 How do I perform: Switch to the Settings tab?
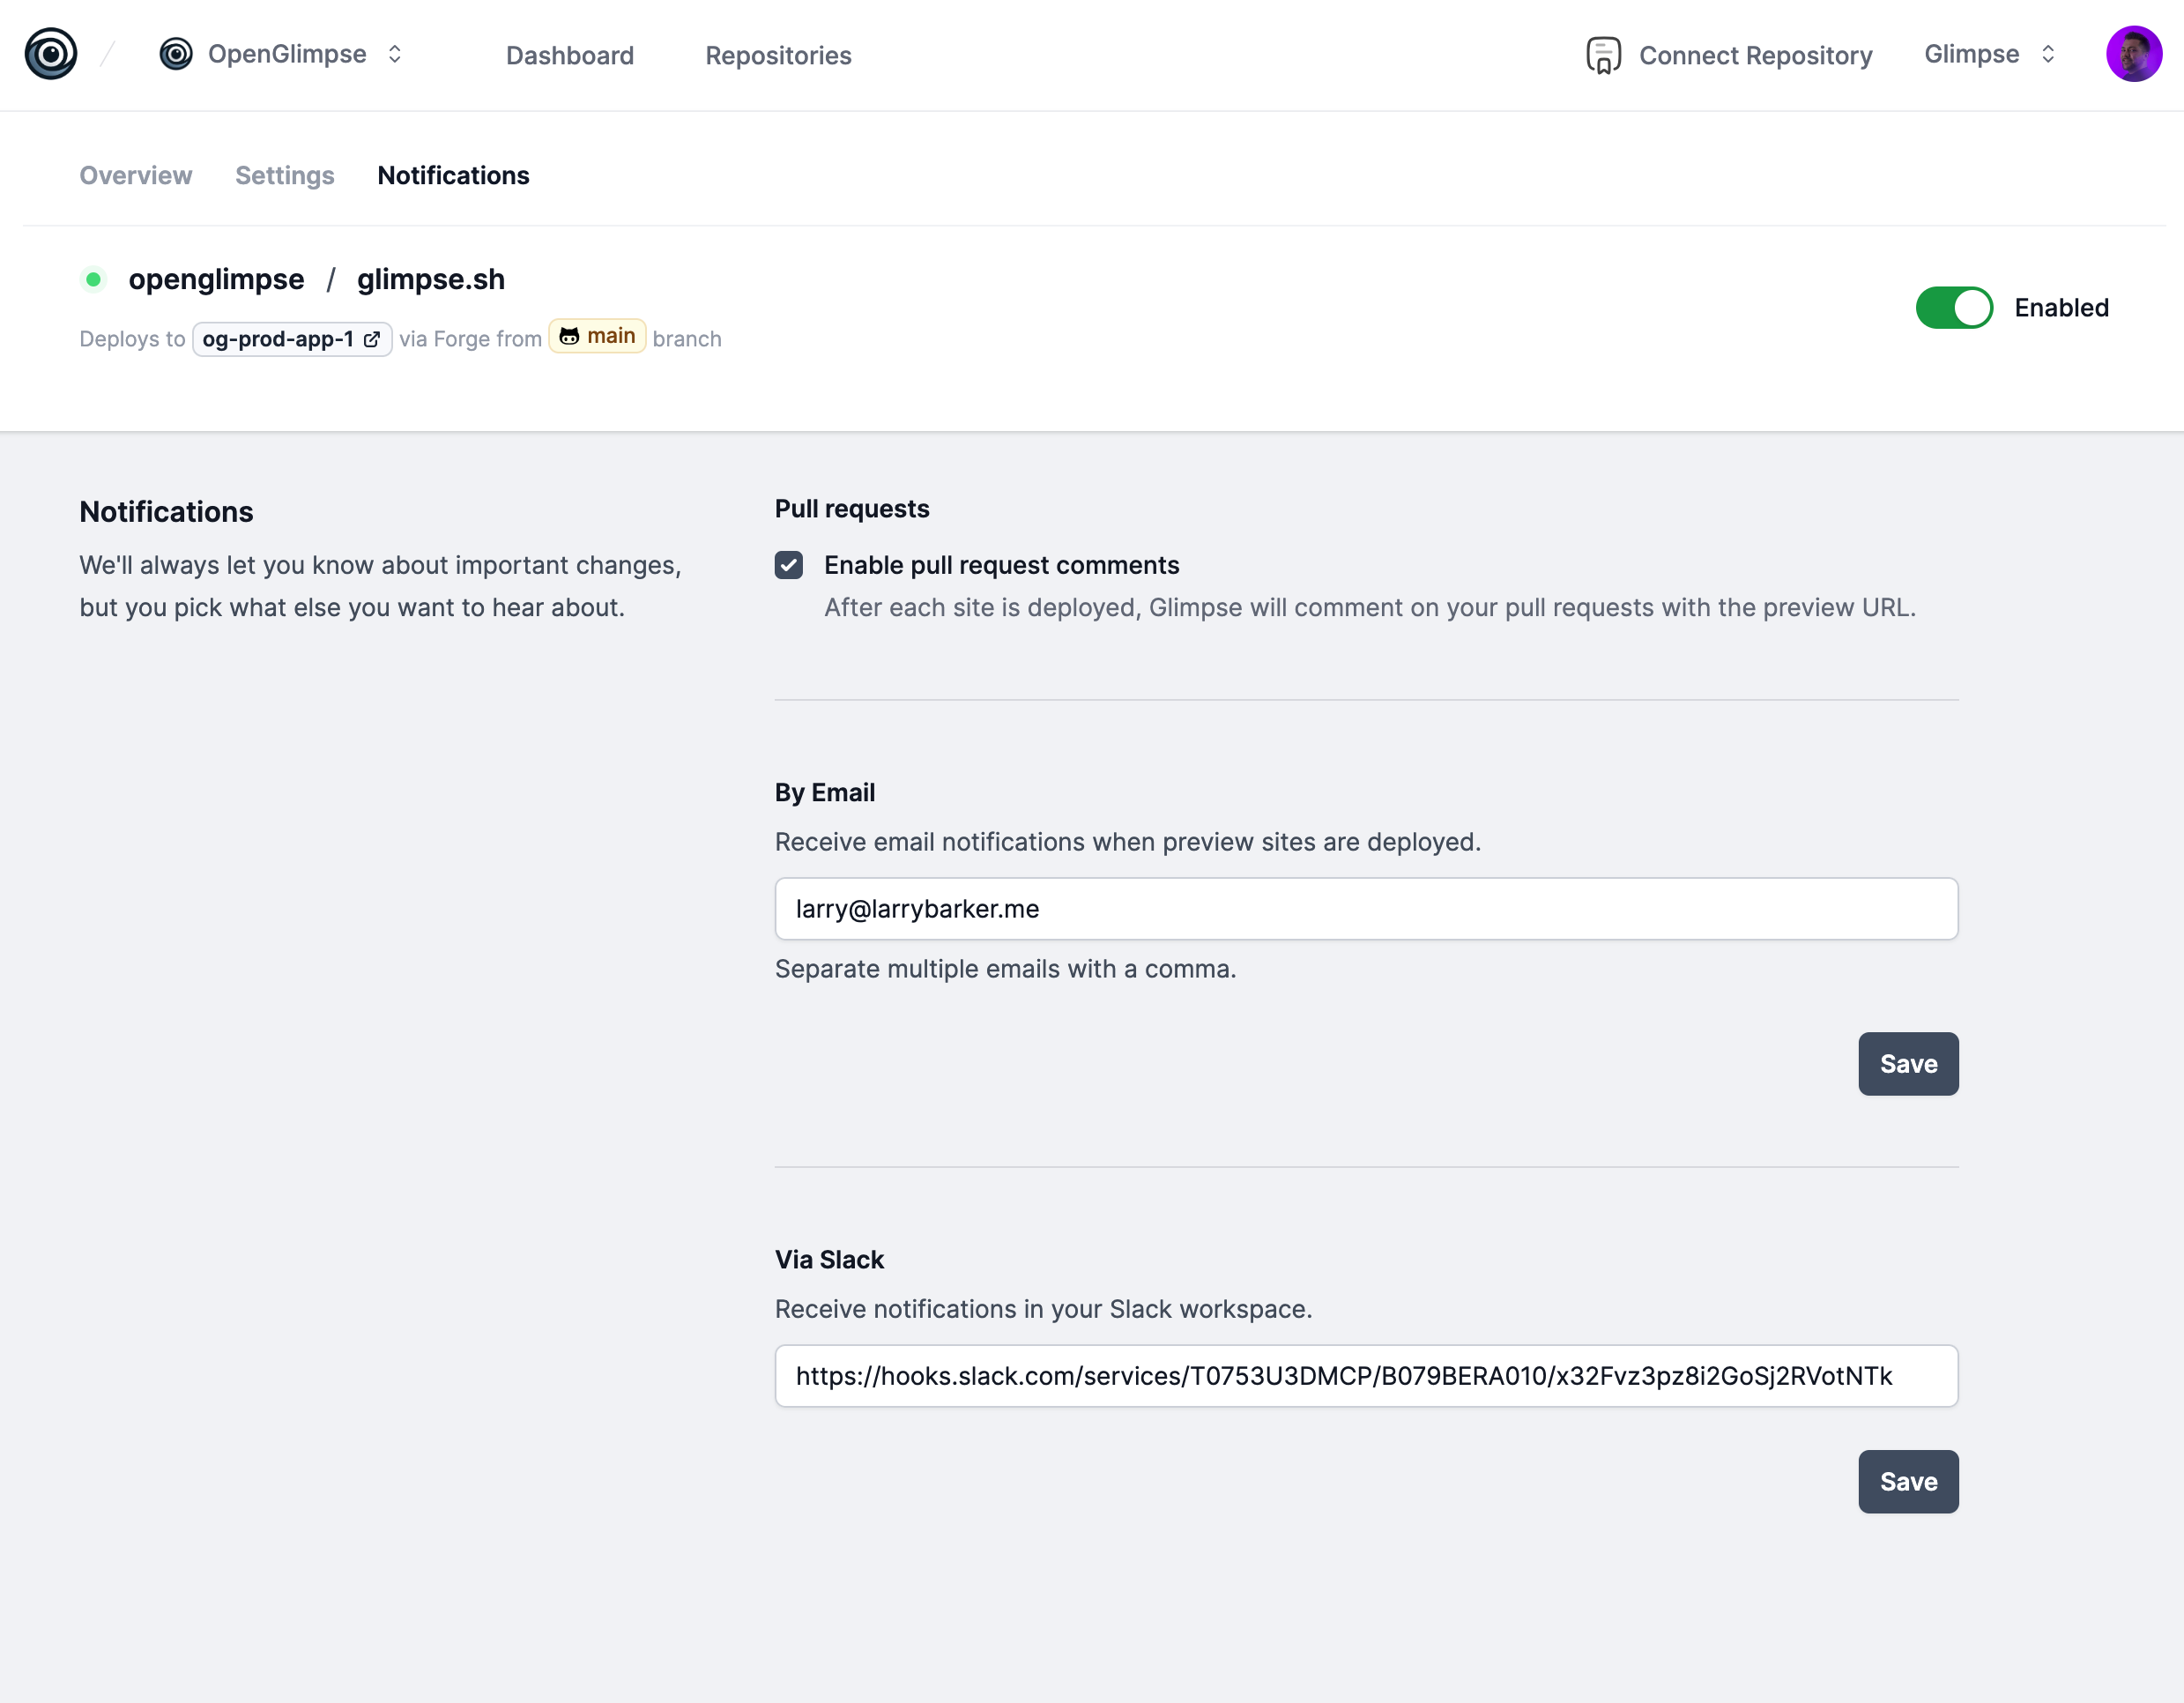pyautogui.click(x=285, y=176)
